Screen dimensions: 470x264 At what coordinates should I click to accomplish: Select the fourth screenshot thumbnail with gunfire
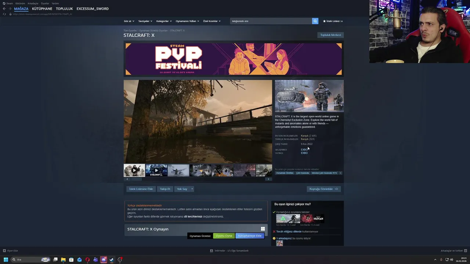[x=200, y=170]
